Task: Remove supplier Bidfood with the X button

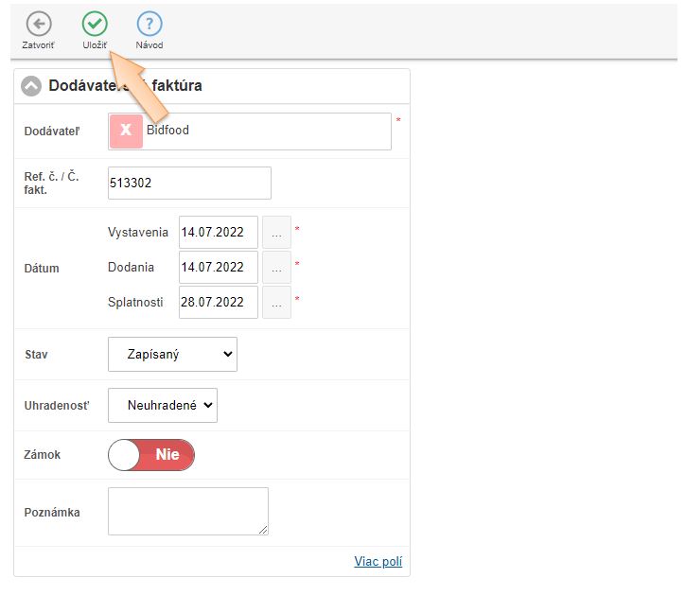Action: click(x=126, y=131)
